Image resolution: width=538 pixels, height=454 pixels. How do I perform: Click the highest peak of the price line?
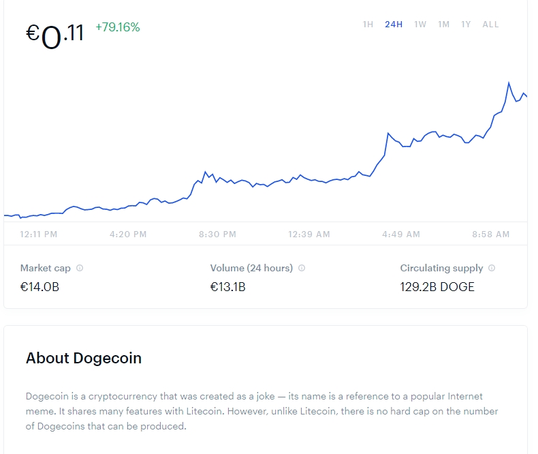pos(509,83)
